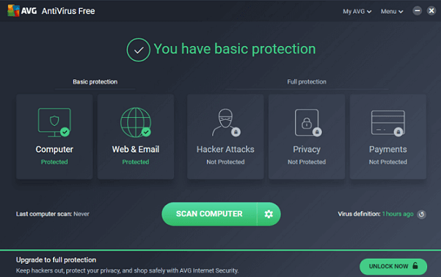The image size is (441, 277).
Task: Open the Computer Protected tile
Action: (54, 136)
